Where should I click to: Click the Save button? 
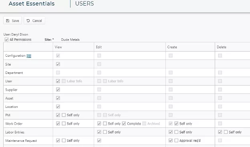pos(12,20)
